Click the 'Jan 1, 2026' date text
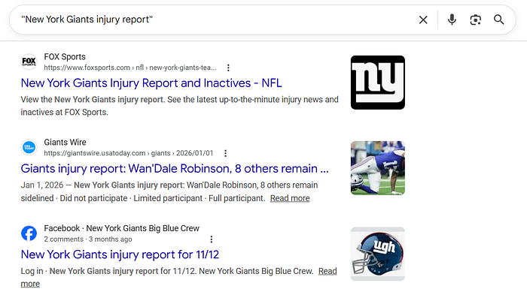This screenshot has width=527, height=304. tap(42, 185)
